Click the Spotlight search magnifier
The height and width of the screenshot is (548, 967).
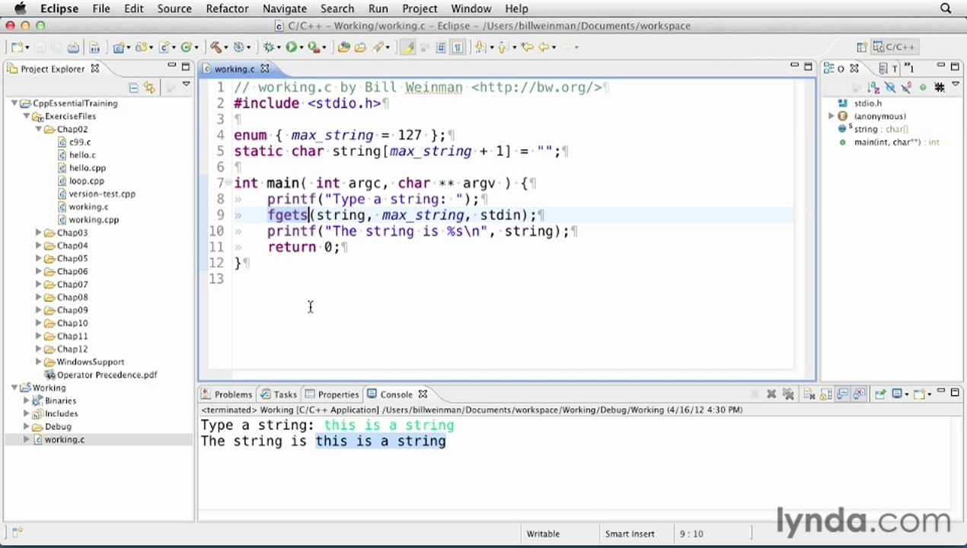pos(946,8)
